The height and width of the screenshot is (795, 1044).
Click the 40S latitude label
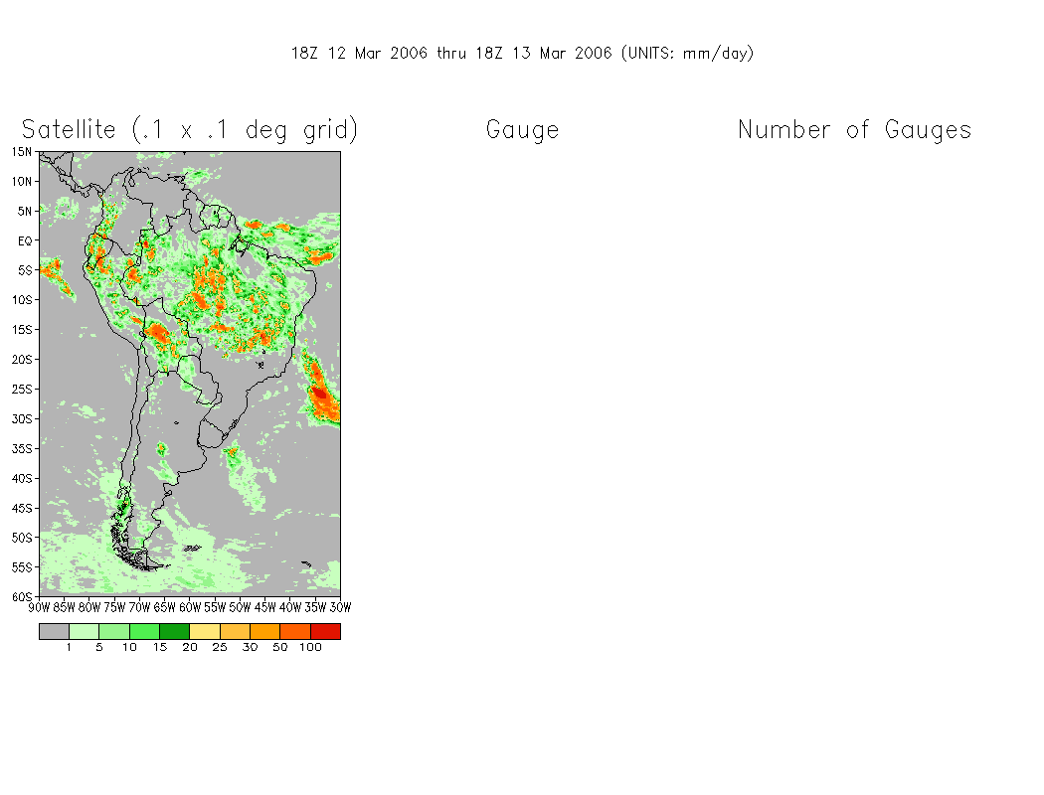[21, 478]
